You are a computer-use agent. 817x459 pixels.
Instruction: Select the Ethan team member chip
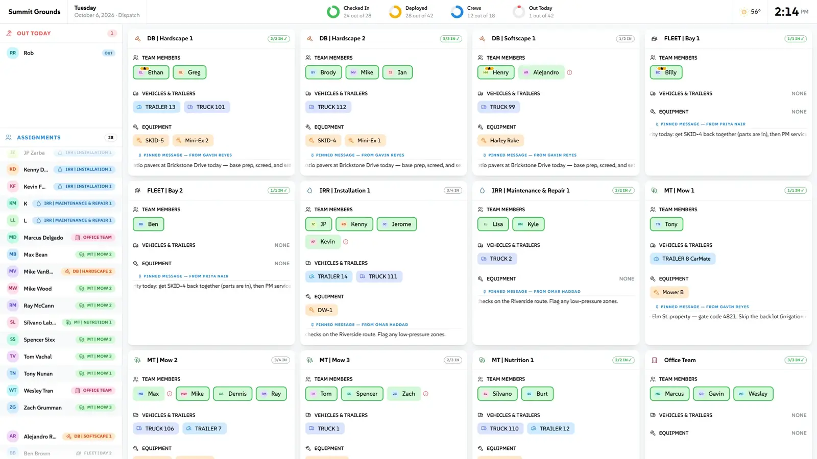[151, 72]
